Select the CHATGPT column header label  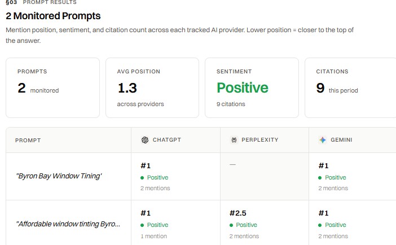(x=167, y=140)
